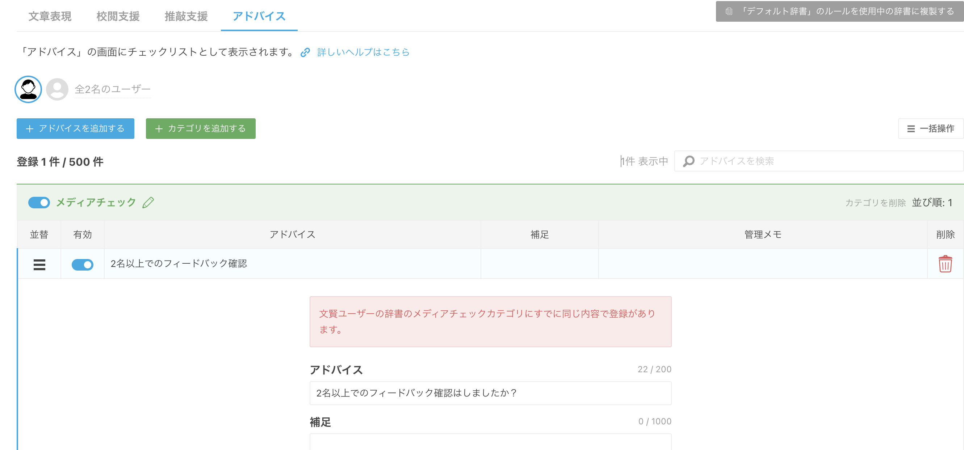
Task: Edit category name with pencil icon
Action: (148, 202)
